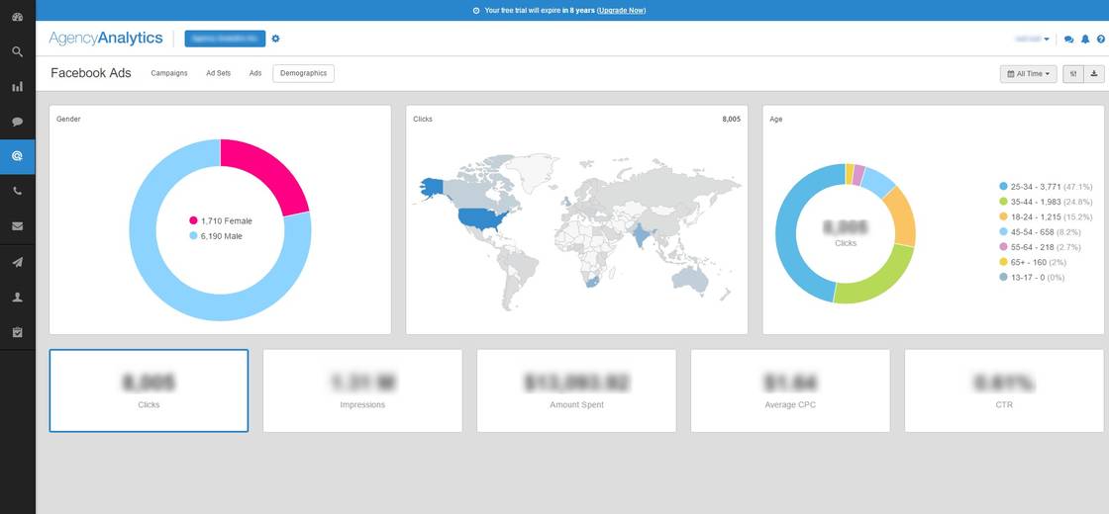Click the paper plane sidebar icon
Image resolution: width=1109 pixels, height=514 pixels.
click(x=17, y=262)
